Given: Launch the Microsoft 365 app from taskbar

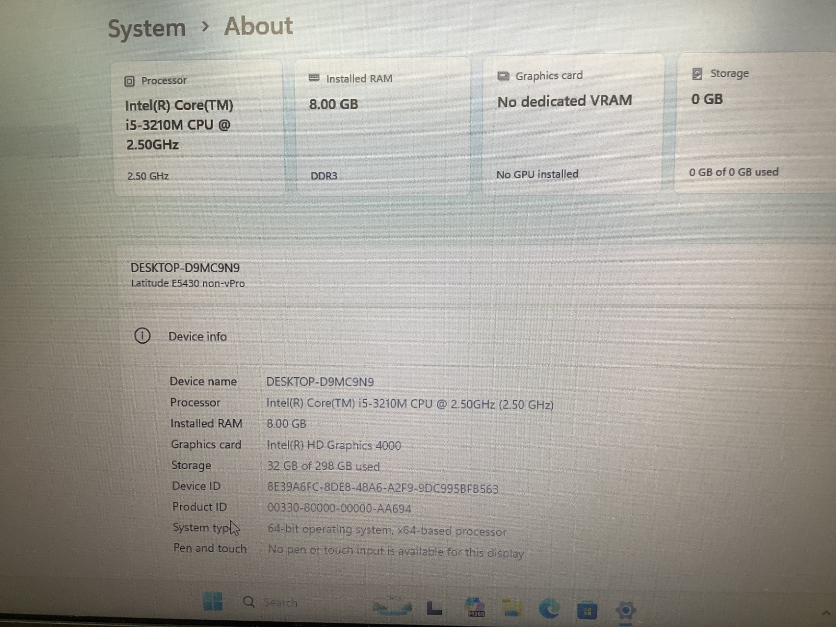Looking at the screenshot, I should coord(474,608).
